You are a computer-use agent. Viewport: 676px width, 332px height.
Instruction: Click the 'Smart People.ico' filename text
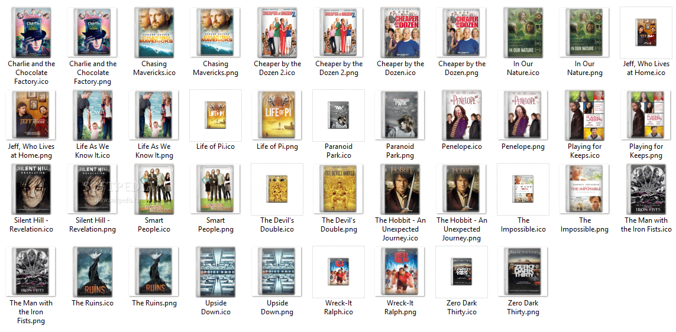(154, 224)
